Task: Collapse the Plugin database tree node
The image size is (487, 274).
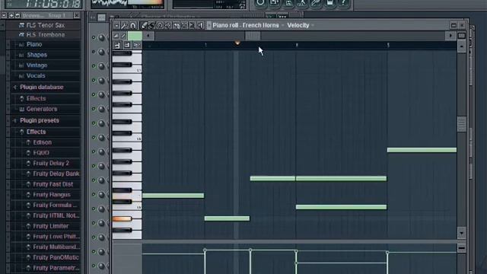Action: [x=14, y=88]
